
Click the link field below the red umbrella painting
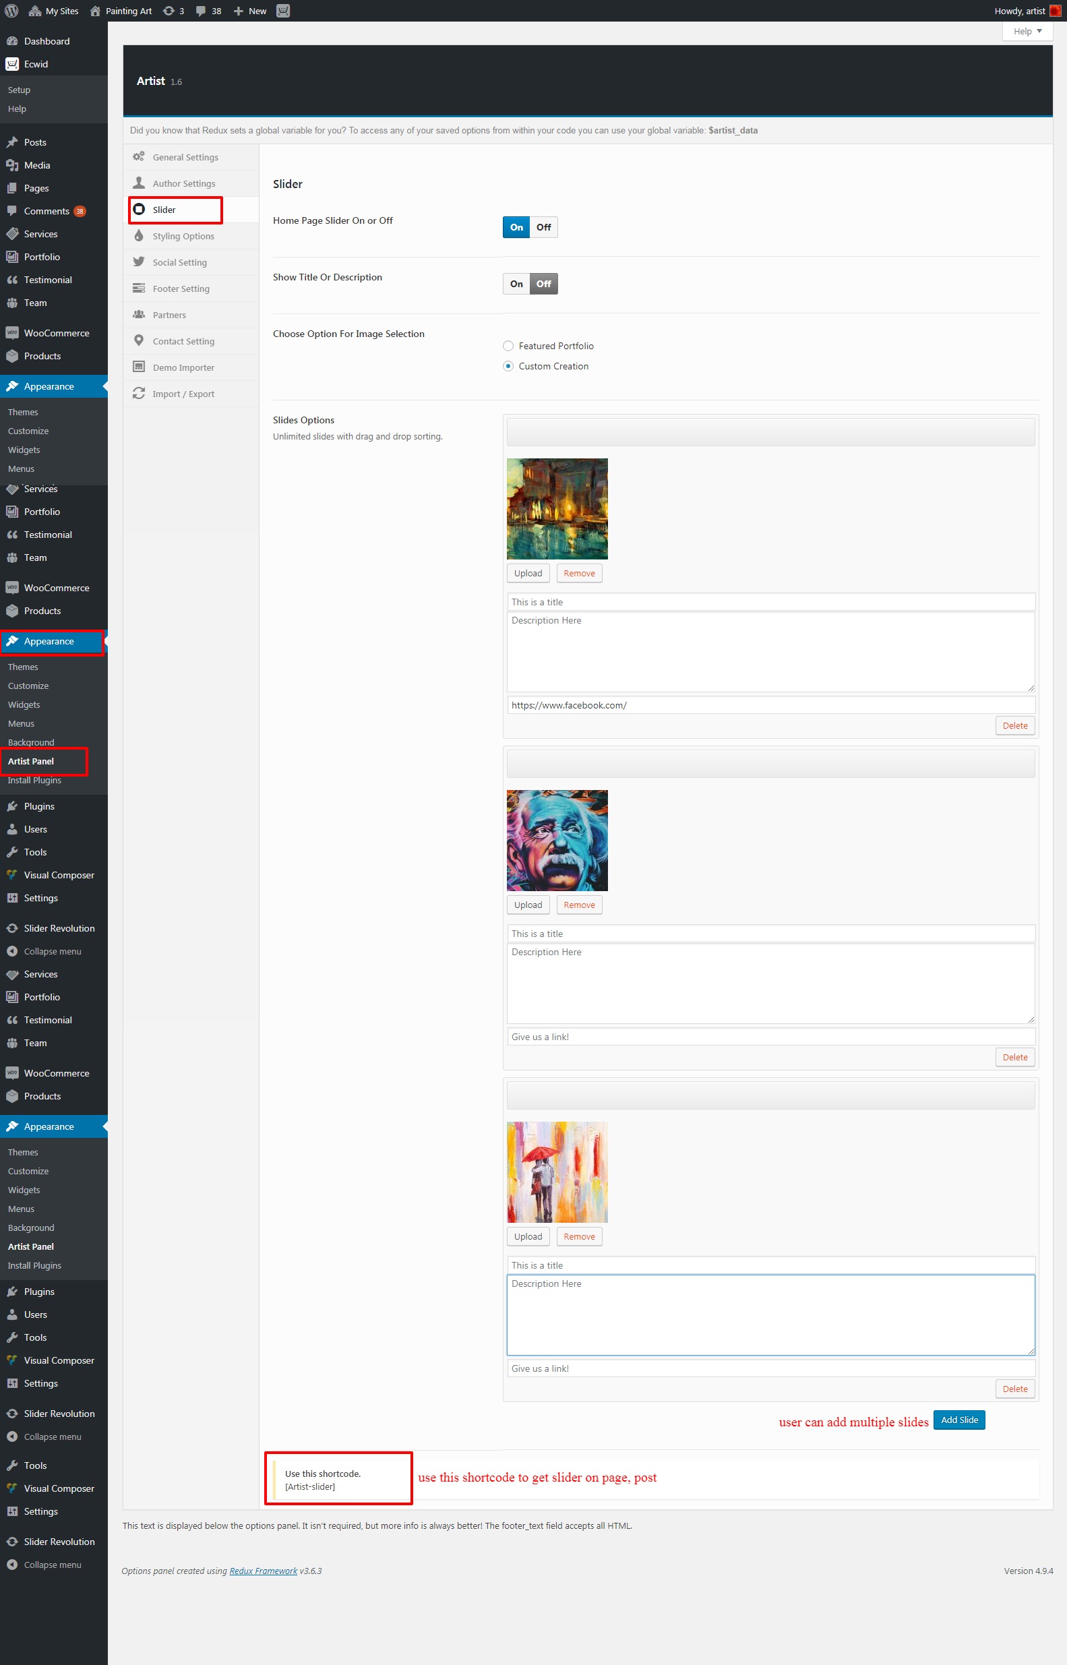point(770,1368)
